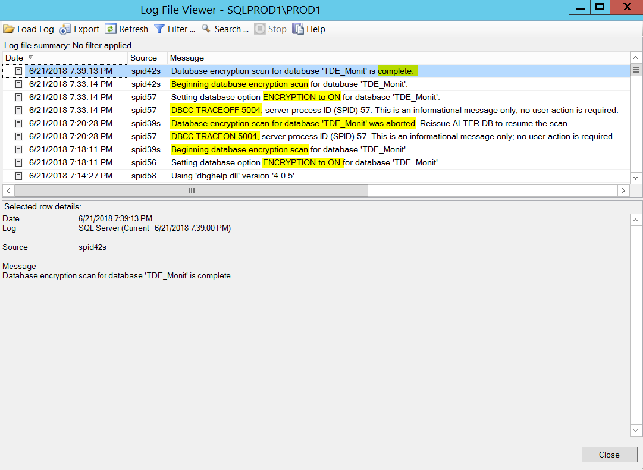This screenshot has width=643, height=470.
Task: Click the Export label in toolbar
Action: (86, 29)
